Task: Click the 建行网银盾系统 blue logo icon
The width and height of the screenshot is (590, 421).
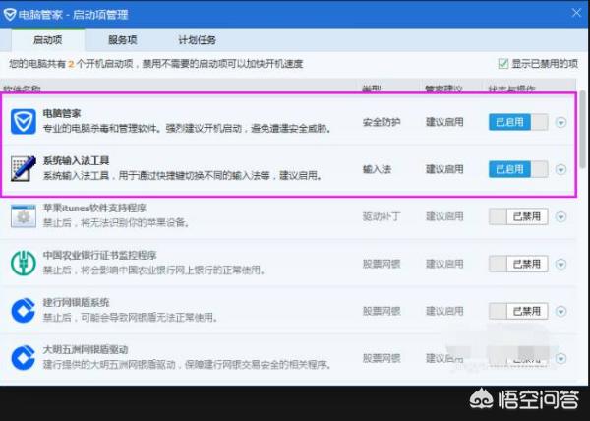Action: click(22, 310)
